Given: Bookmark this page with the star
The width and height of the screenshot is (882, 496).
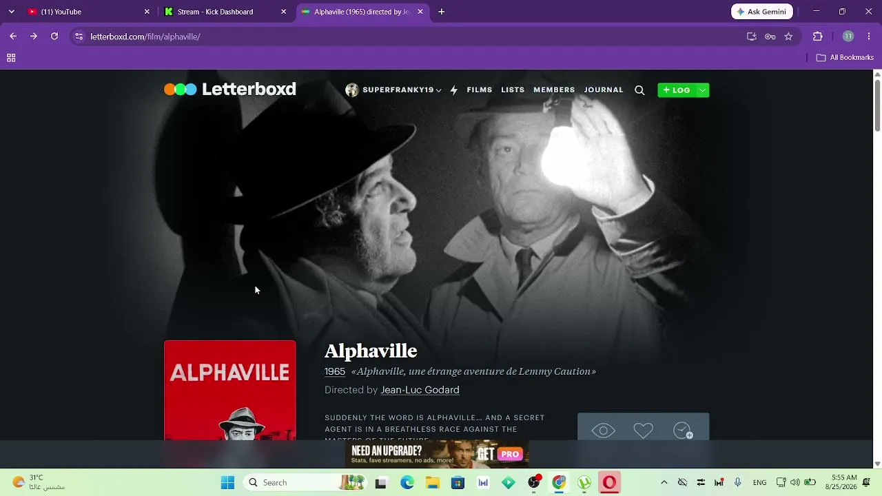Looking at the screenshot, I should pyautogui.click(x=788, y=37).
